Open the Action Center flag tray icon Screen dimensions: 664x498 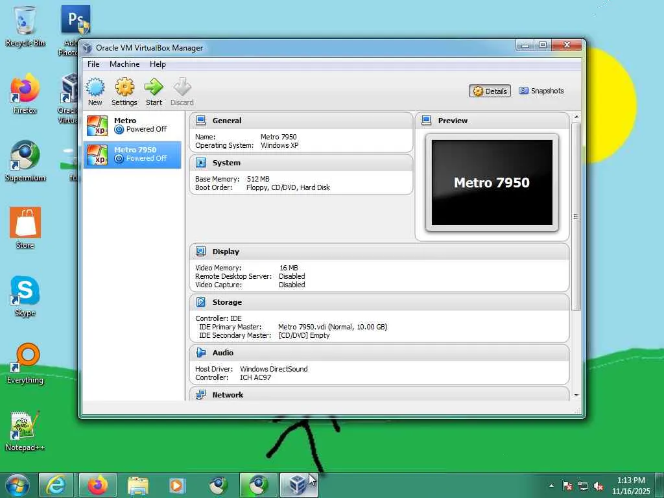pos(567,486)
